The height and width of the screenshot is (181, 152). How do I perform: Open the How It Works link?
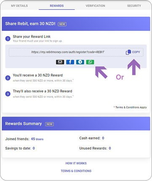point(76,163)
